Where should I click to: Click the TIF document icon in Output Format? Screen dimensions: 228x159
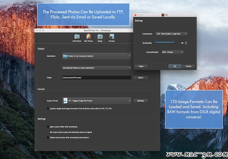point(65,101)
